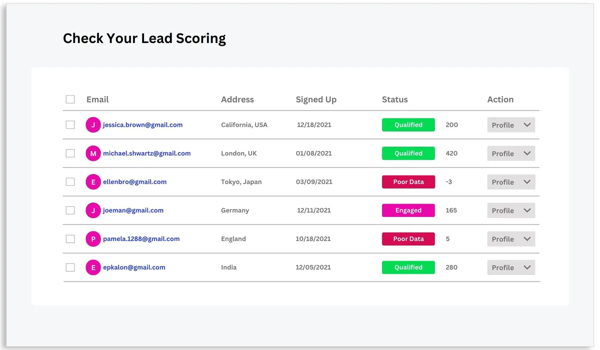600x350 pixels.
Task: Click the 12/05/2021 signed up date
Action: (313, 267)
